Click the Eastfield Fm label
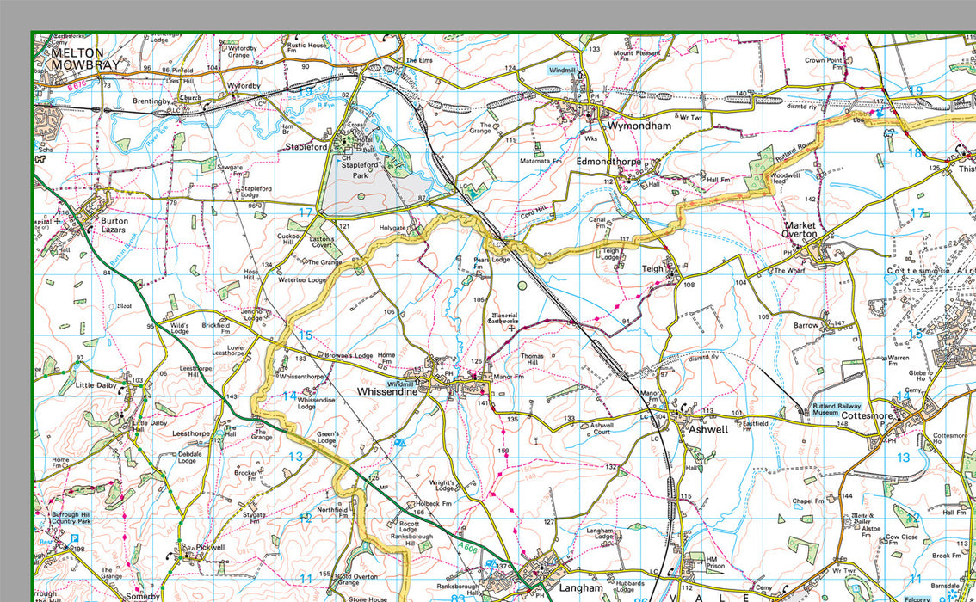Viewport: 976px width, 602px height. (756, 426)
